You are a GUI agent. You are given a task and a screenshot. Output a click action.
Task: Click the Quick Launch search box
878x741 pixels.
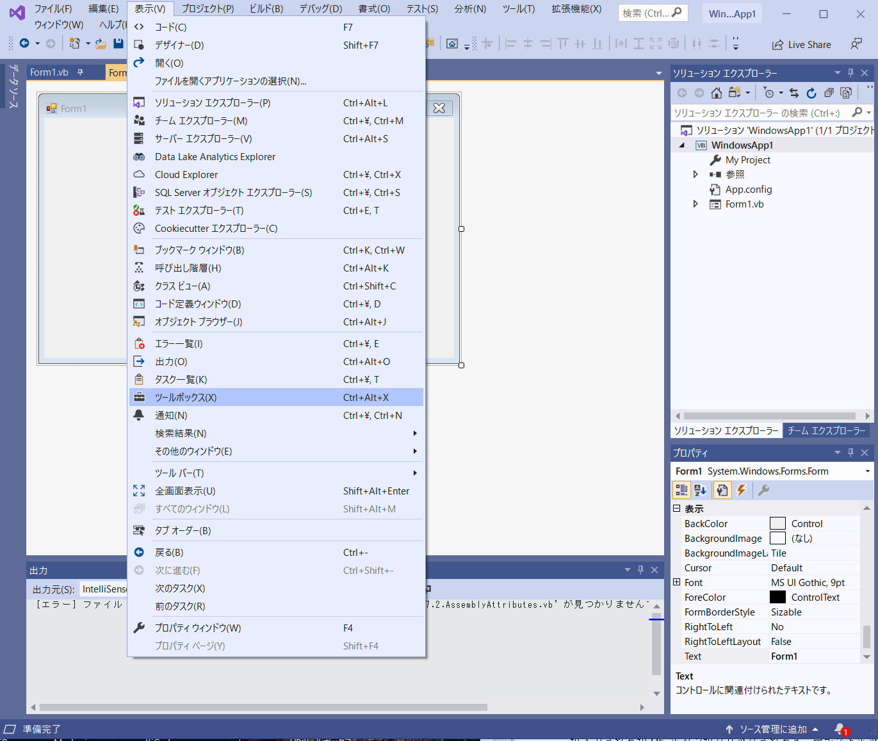(x=653, y=13)
